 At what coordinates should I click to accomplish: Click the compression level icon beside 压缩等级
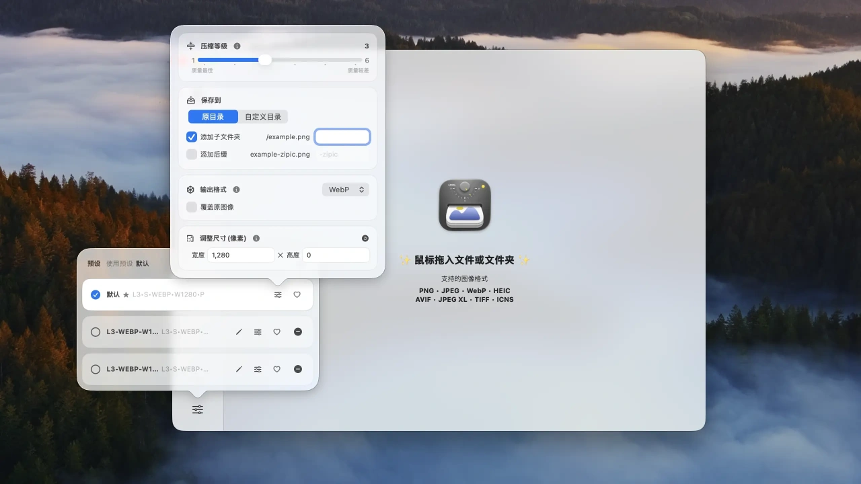coord(190,46)
